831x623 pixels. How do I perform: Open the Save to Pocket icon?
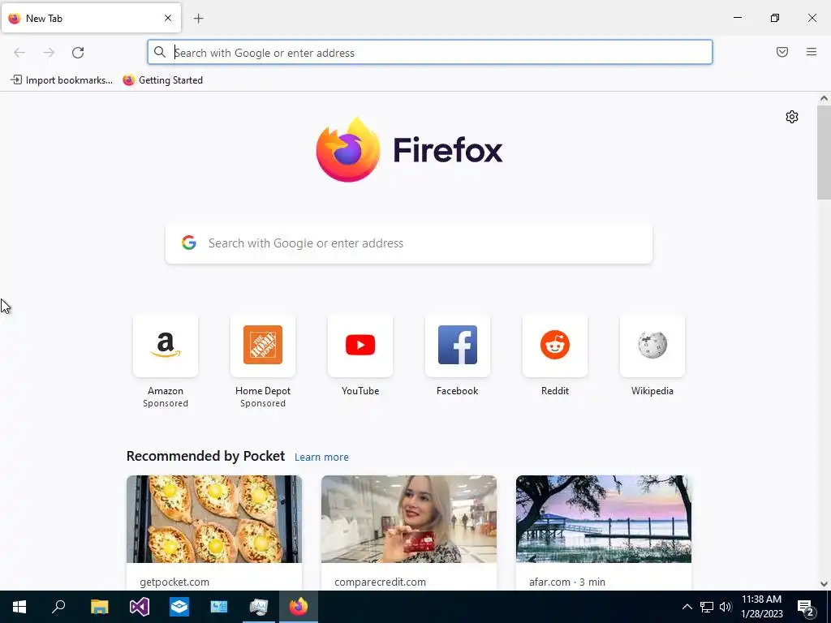782,52
